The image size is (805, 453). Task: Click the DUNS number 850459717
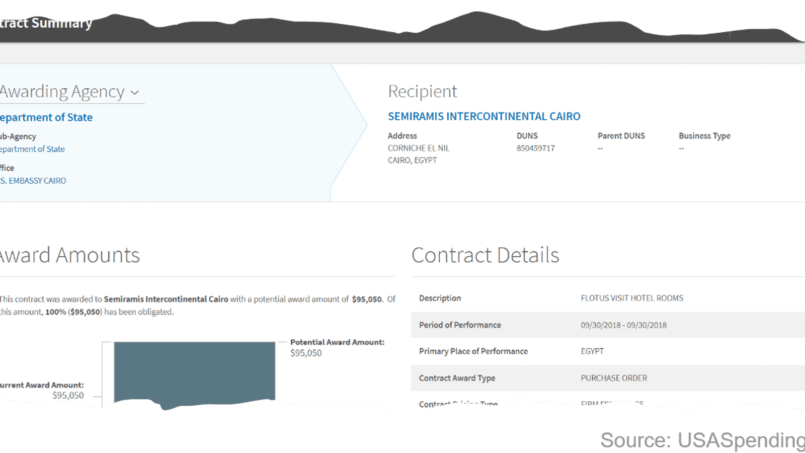[x=535, y=148]
